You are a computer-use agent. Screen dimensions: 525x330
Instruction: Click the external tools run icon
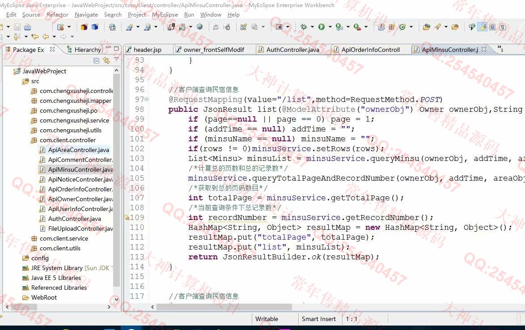(x=357, y=27)
